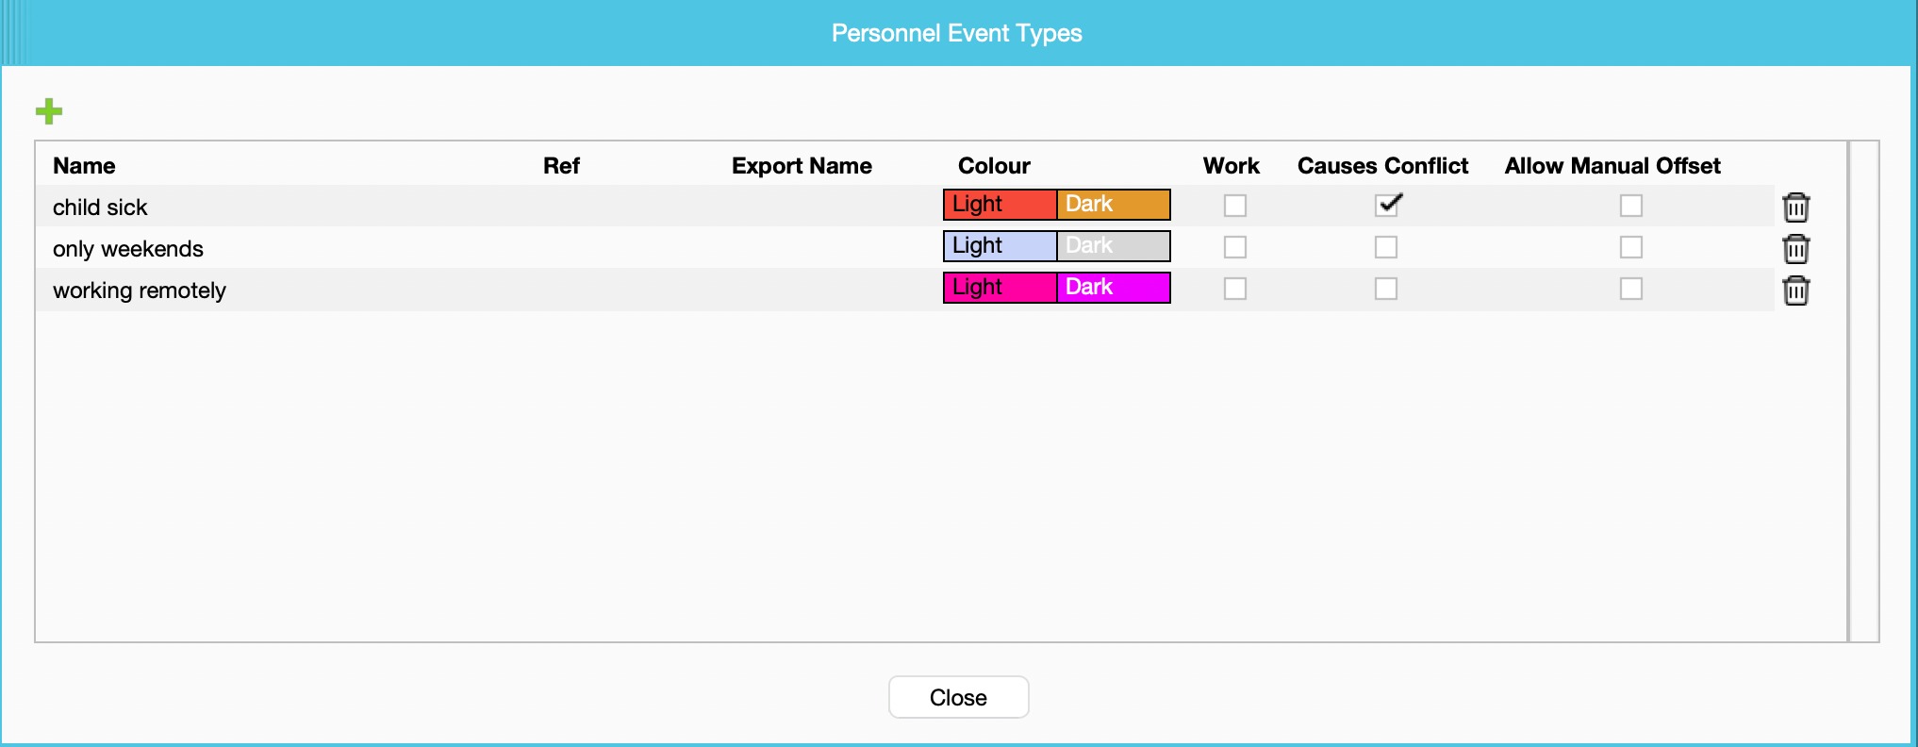This screenshot has height=747, width=1918.
Task: Click the Work column header
Action: 1232,166
